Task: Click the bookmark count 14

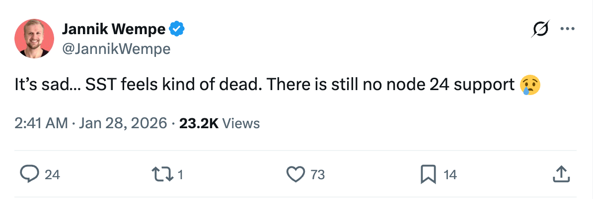Action: (450, 174)
